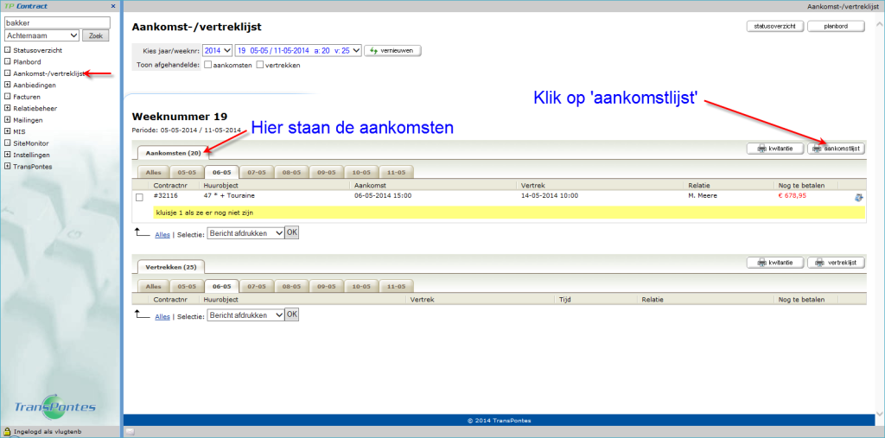Print the 'aankomstlijst' using the printer button
This screenshot has width=885, height=438.
click(x=835, y=149)
